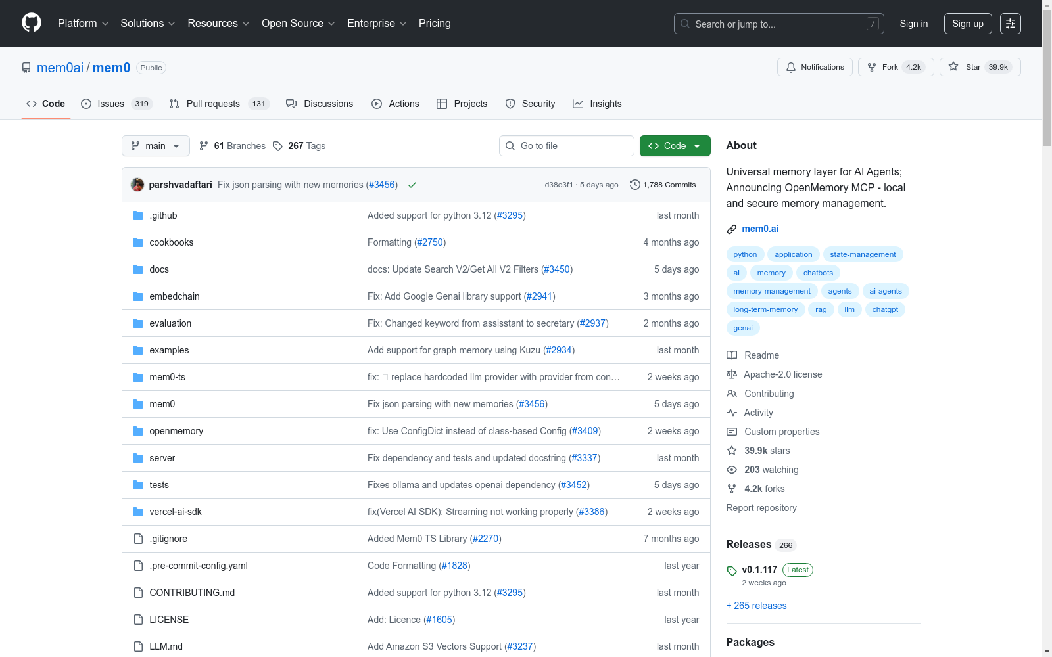Click the tags icon next to 267
The width and height of the screenshot is (1052, 657).
[278, 146]
